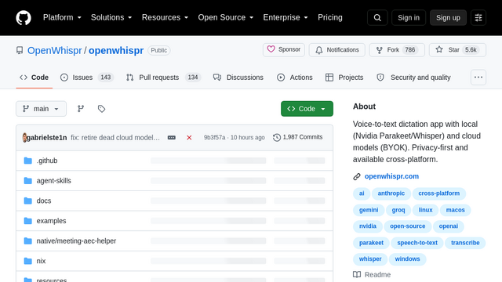Click the .github folder icon
Screen dimensions: 502x282
point(28,161)
